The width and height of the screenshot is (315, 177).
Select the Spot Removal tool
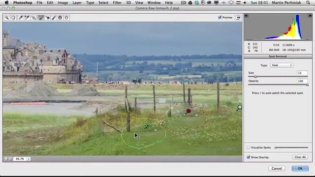click(x=41, y=18)
